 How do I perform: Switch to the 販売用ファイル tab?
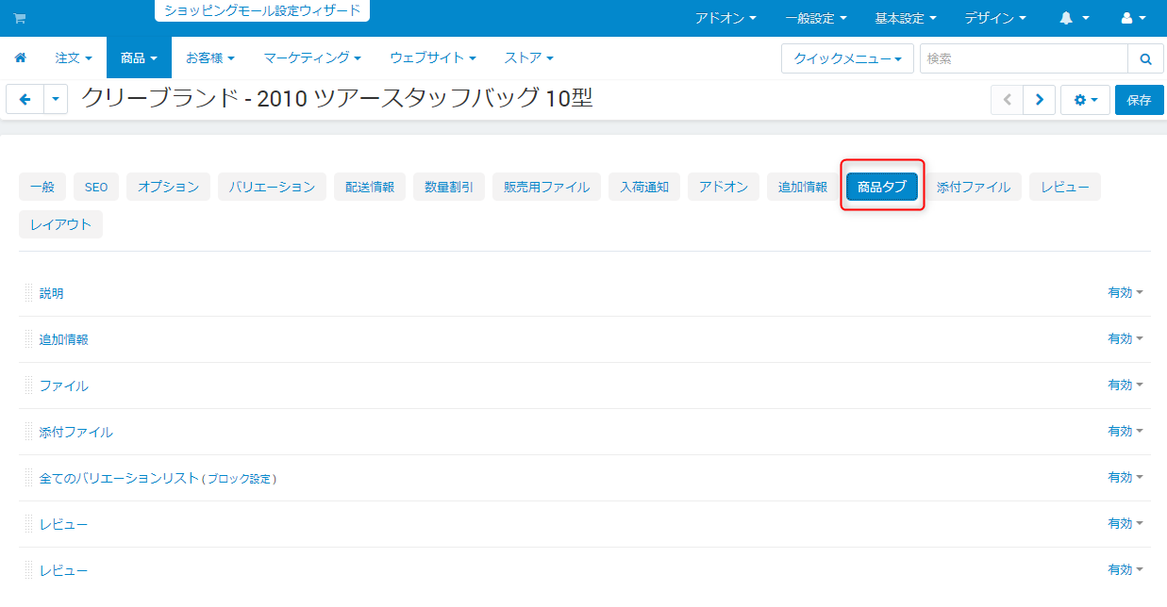[546, 187]
